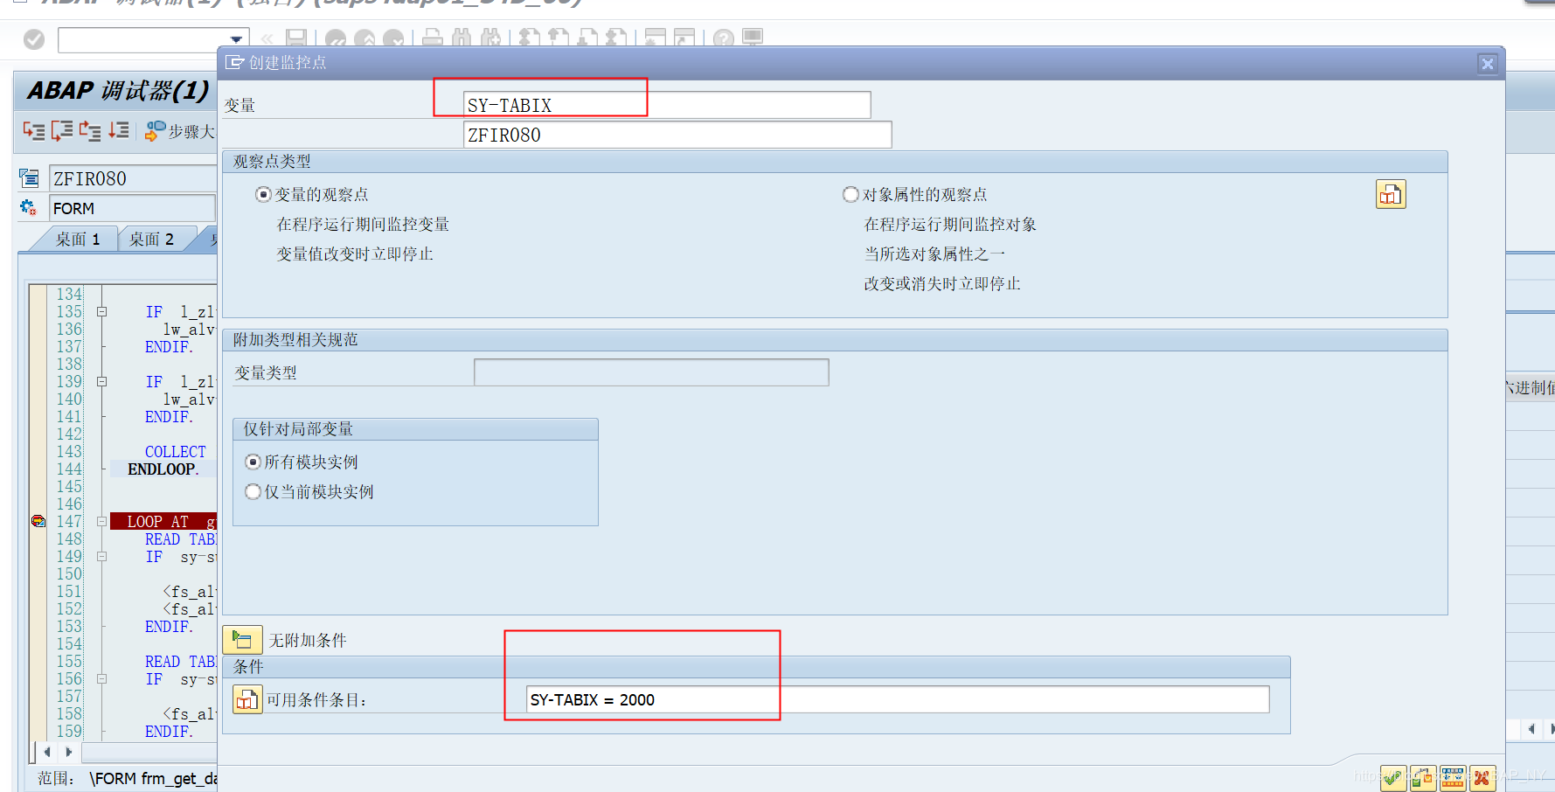Viewport: 1555px width, 792px height.
Task: Click the 变量类型 input field
Action: coord(651,372)
